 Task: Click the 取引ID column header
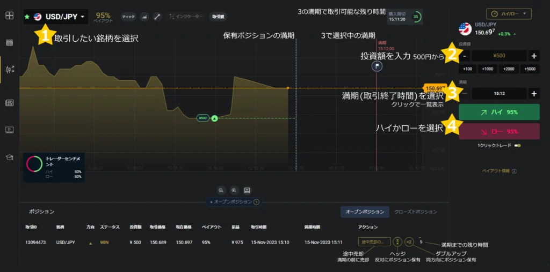31,227
